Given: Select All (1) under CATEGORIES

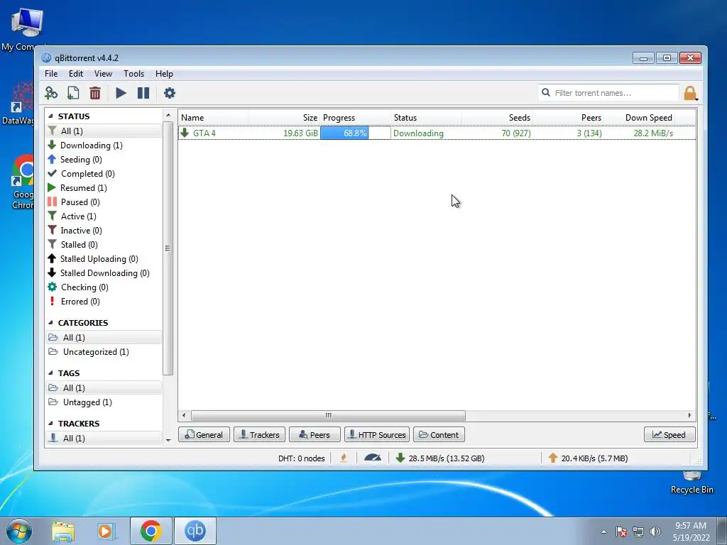Looking at the screenshot, I should tap(104, 337).
